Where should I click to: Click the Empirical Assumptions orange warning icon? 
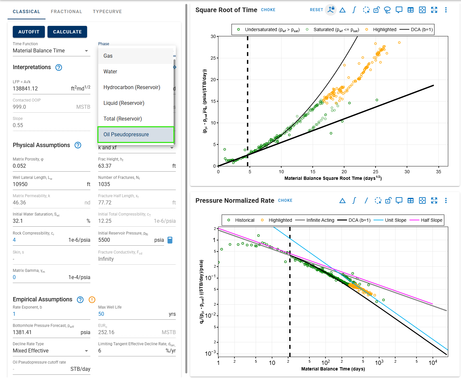tap(92, 300)
